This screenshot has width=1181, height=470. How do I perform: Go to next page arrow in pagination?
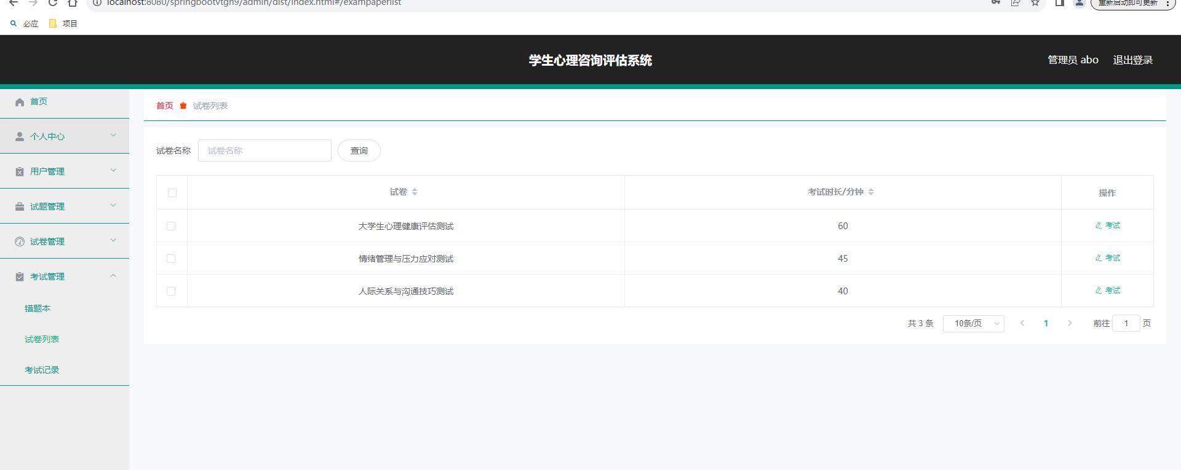point(1070,323)
